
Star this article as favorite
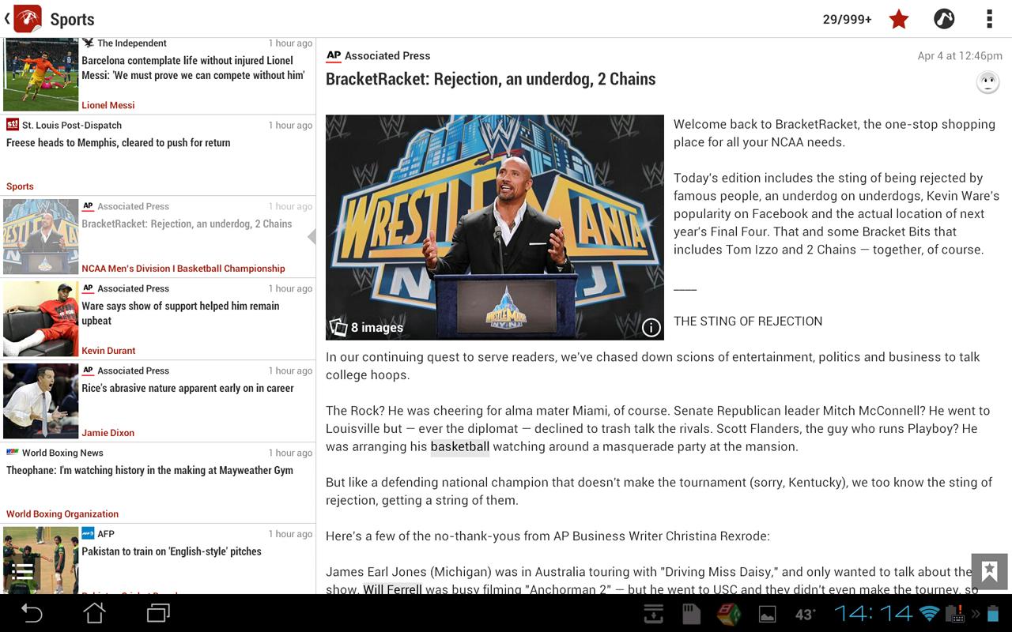tap(899, 19)
